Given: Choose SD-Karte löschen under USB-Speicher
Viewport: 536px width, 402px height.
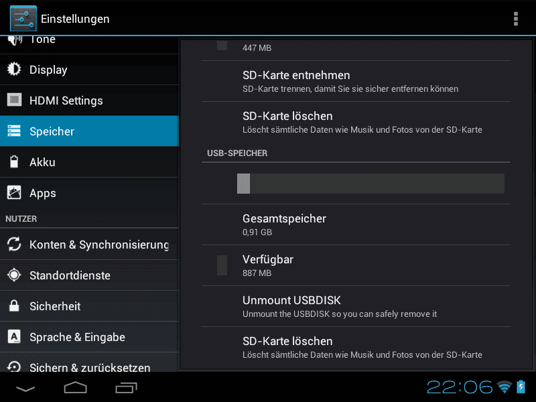Looking at the screenshot, I should tap(356, 347).
